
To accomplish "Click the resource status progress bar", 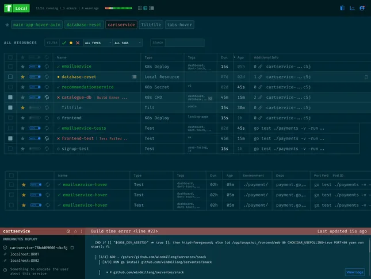I will coord(118,8).
